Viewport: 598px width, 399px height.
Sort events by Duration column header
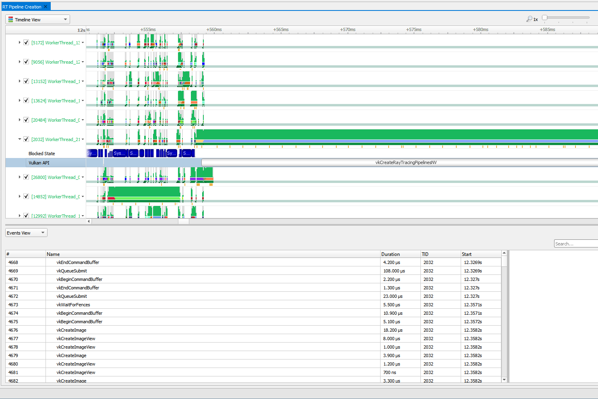[400, 254]
